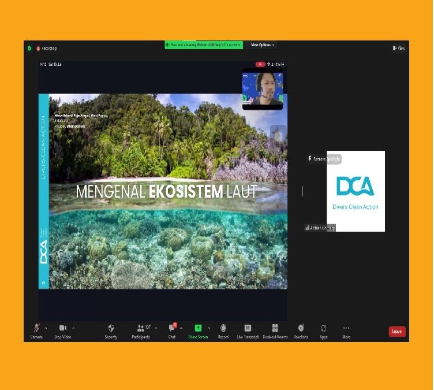Viewport: 434px width, 390px height.
Task: Click the time 14:12 in shared screen status bar
Action: pyautogui.click(x=43, y=65)
